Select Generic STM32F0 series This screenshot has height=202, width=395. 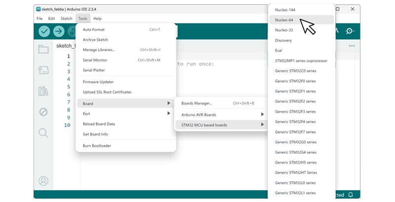tap(302, 81)
